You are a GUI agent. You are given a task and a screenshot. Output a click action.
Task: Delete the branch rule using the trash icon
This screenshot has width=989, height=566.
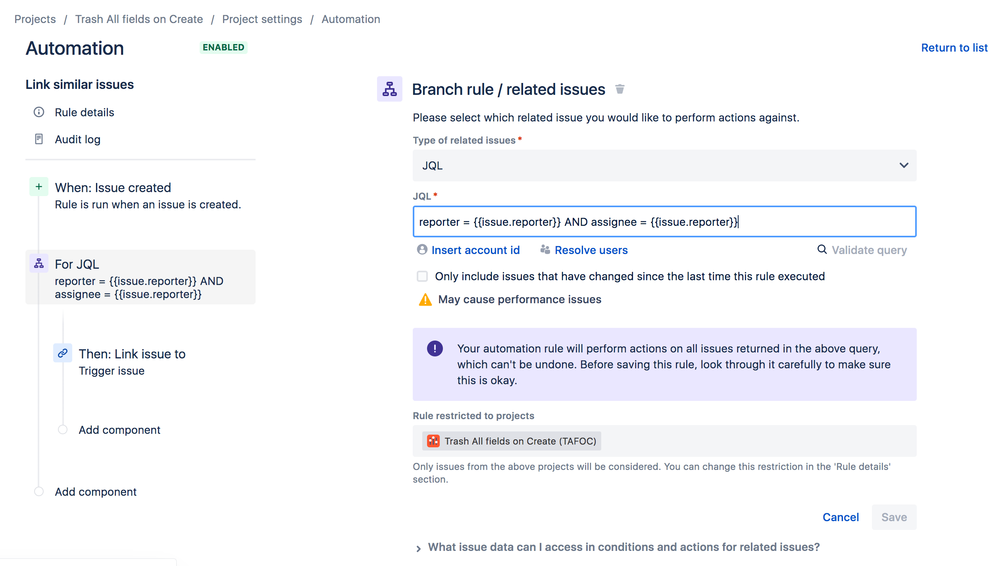(620, 89)
